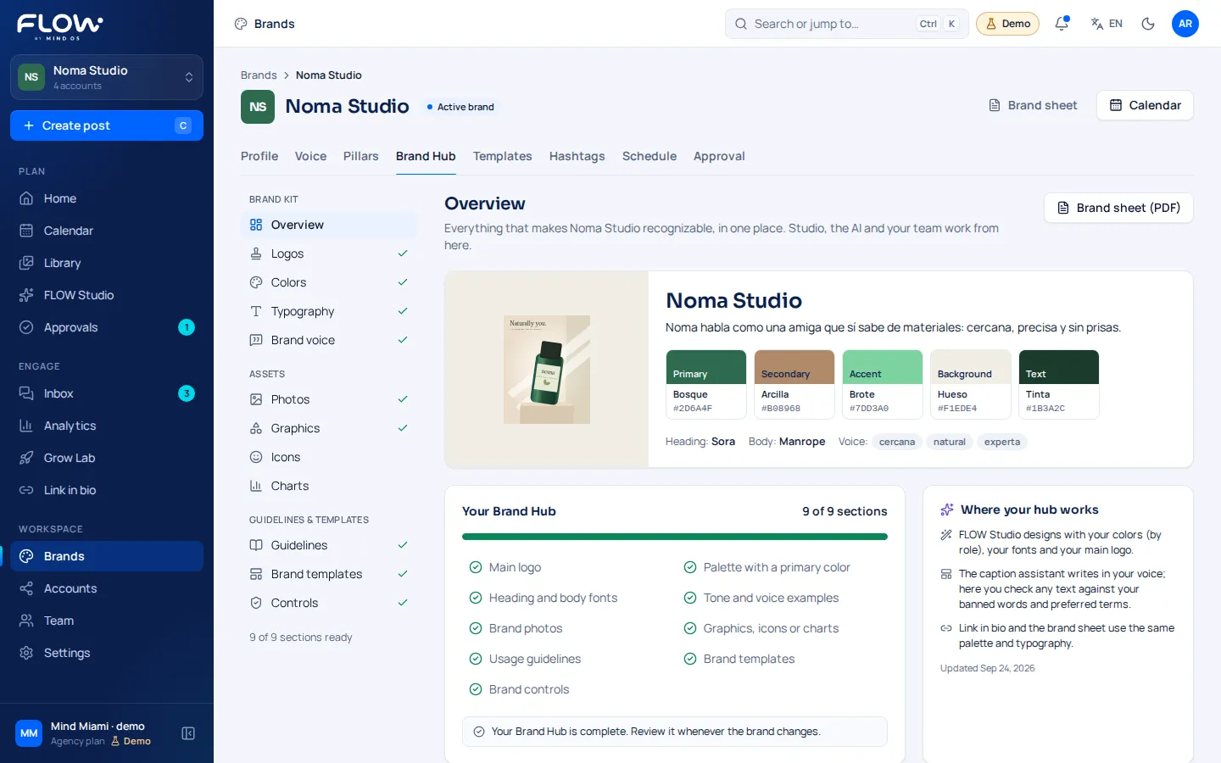Open Colors in brand kit

pyautogui.click(x=329, y=282)
